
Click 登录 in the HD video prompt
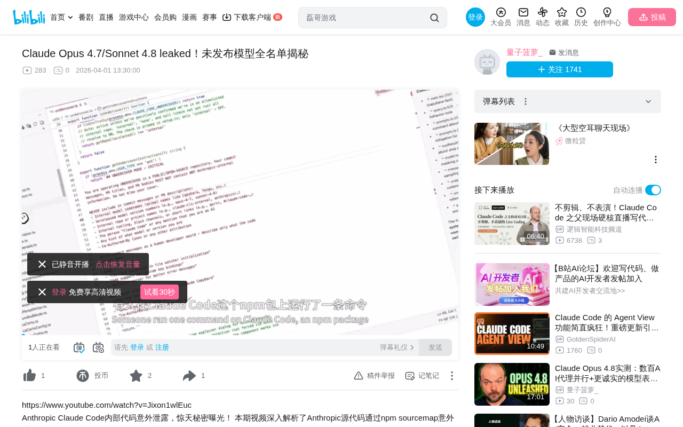pyautogui.click(x=59, y=292)
